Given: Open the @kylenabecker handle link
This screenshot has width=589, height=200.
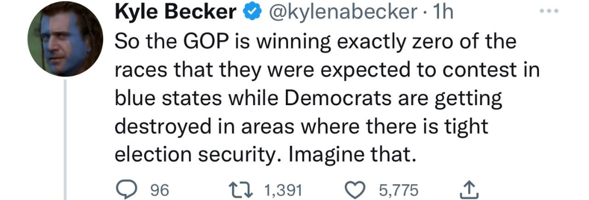Looking at the screenshot, I should click(342, 14).
